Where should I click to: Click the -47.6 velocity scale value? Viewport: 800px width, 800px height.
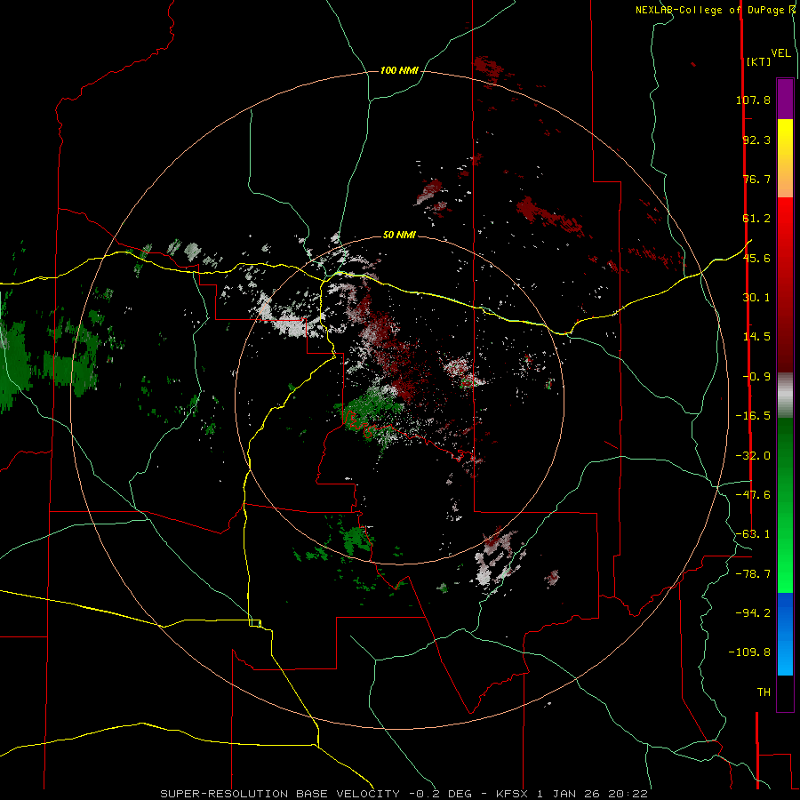(x=753, y=495)
